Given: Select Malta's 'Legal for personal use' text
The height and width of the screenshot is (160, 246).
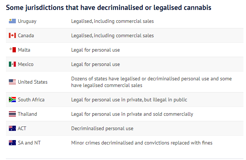Looking at the screenshot, I should [96, 50].
